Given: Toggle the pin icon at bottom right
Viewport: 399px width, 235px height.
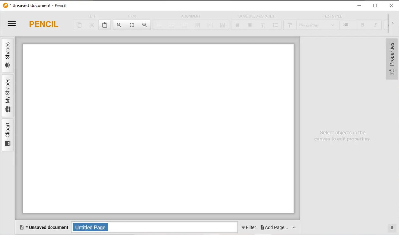Looking at the screenshot, I should point(392,228).
